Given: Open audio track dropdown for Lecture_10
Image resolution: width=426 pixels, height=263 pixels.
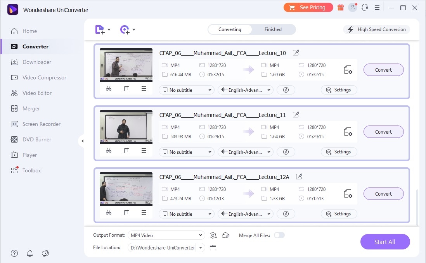Looking at the screenshot, I should [x=245, y=90].
